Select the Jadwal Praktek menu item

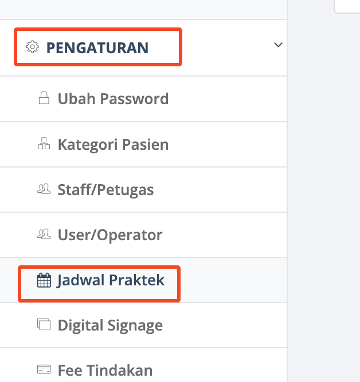point(111,280)
